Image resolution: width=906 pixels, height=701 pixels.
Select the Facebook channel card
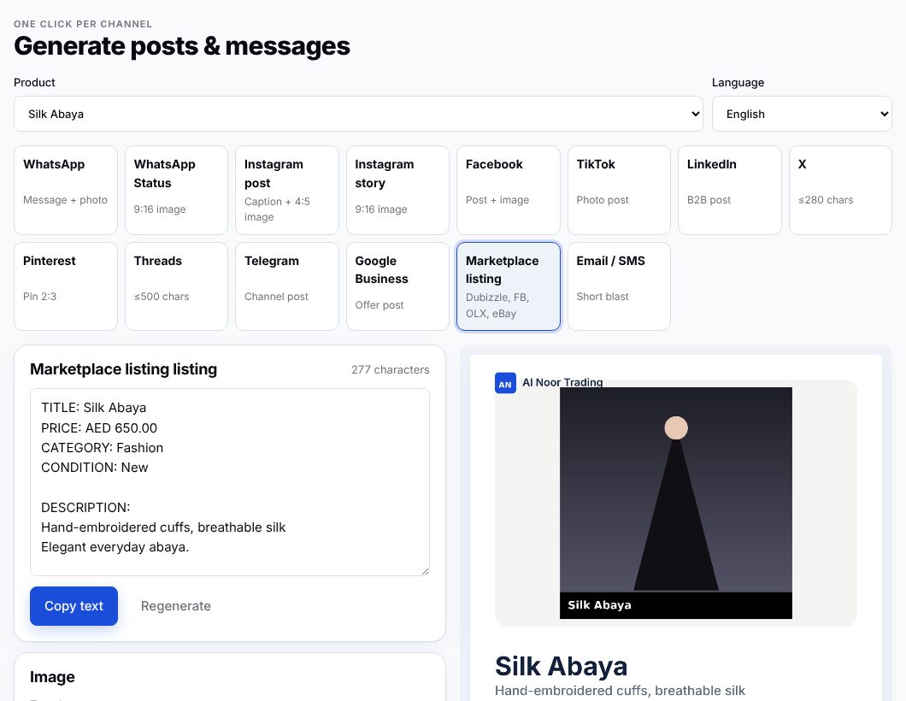tap(509, 190)
